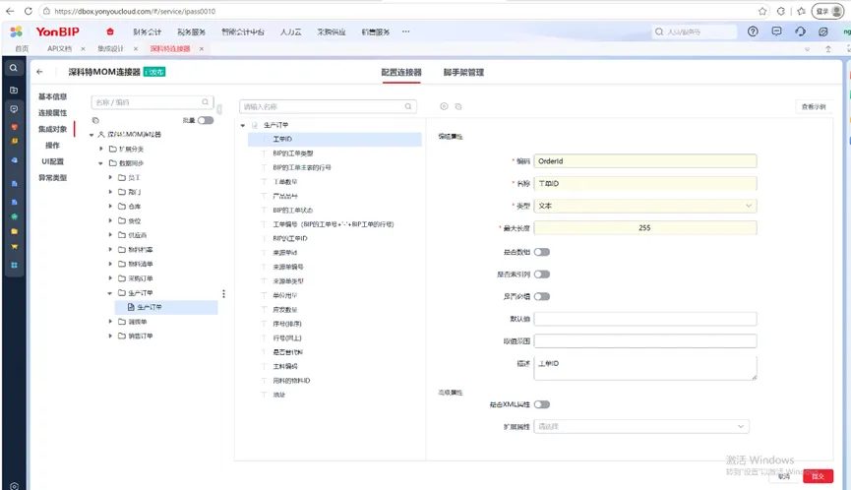Click the 最大长度 field showing 255
The image size is (851, 490).
tap(644, 228)
